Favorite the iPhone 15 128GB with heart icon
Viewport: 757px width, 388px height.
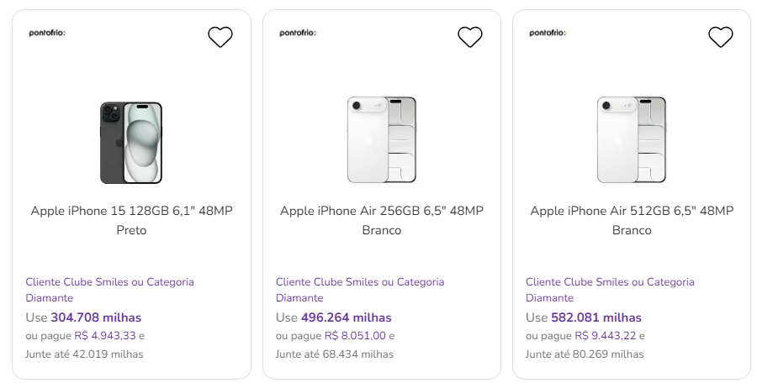pyautogui.click(x=220, y=37)
